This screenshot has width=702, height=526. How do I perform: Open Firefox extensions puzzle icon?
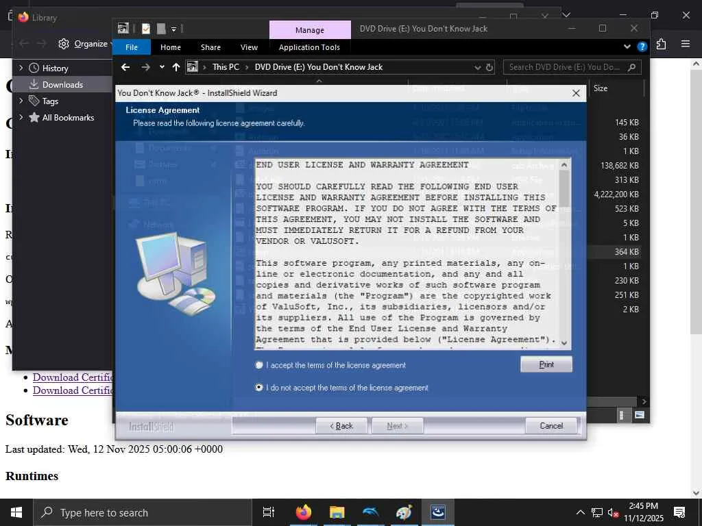662,44
